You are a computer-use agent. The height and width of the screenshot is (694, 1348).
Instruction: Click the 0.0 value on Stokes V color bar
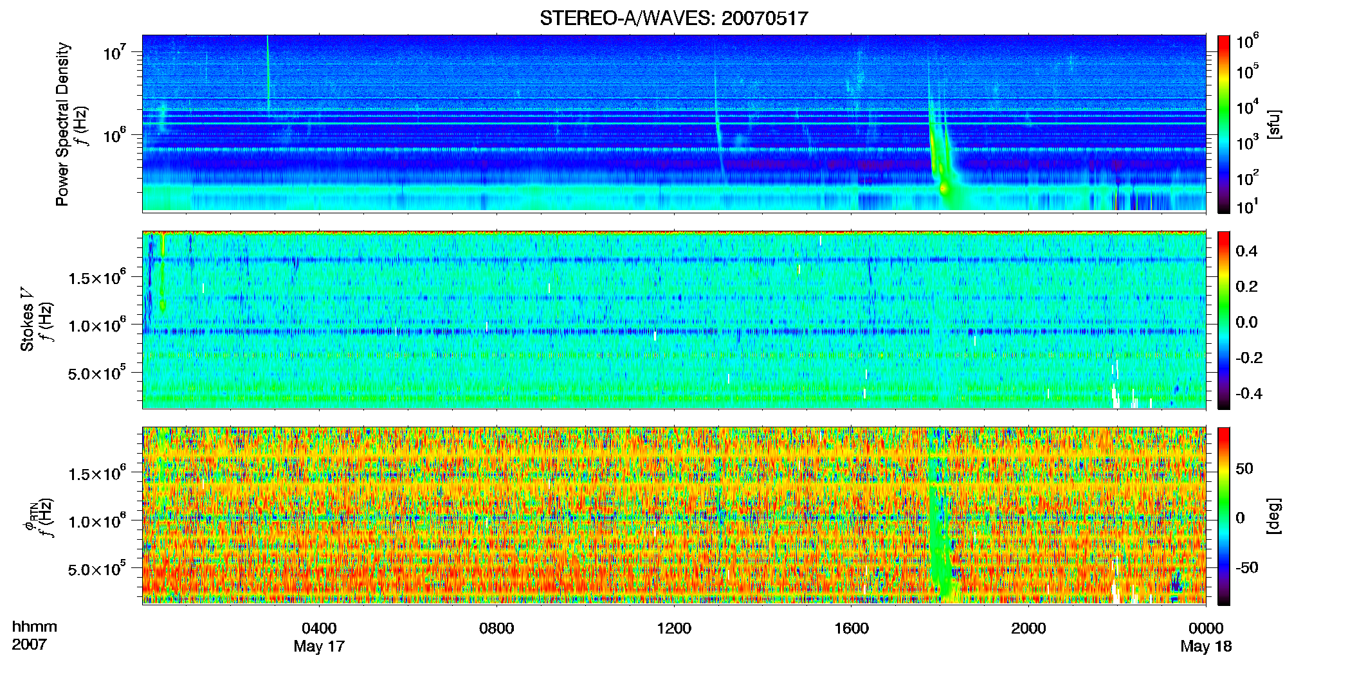(1246, 322)
